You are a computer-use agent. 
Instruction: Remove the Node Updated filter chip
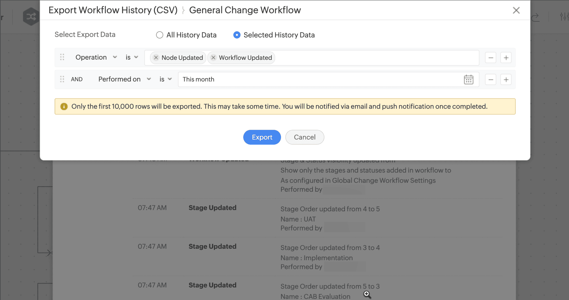156,57
